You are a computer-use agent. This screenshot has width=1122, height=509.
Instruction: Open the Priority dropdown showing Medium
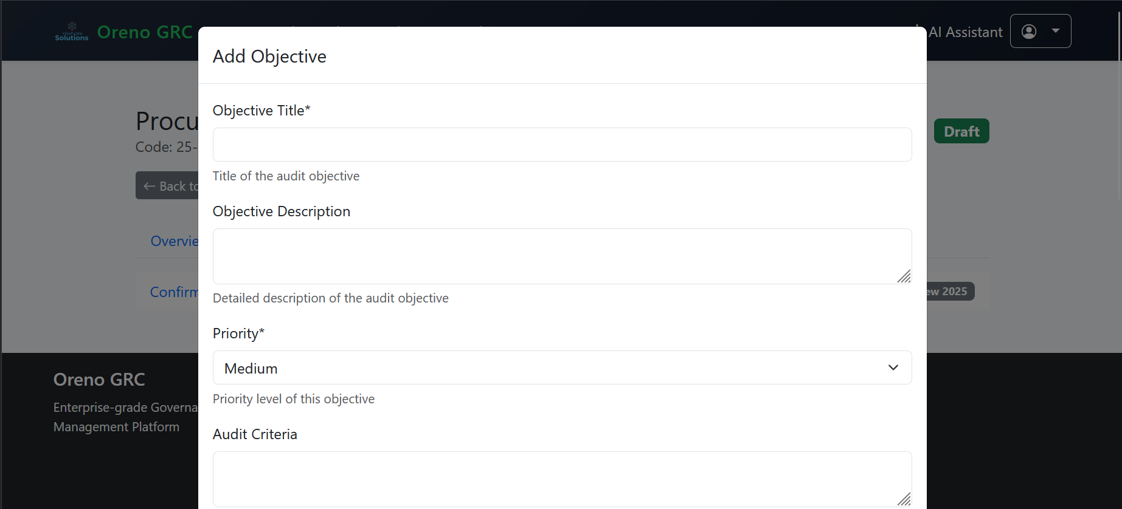pyautogui.click(x=562, y=367)
